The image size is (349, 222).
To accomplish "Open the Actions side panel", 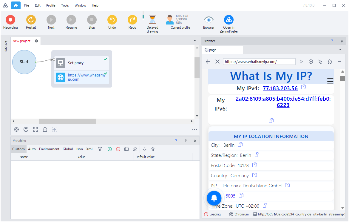I will click(x=6, y=46).
